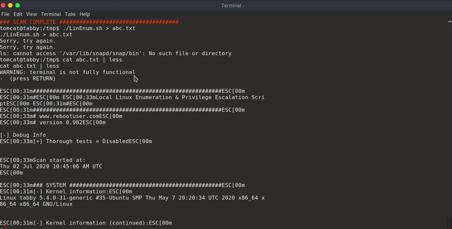Open the Tabs menu
Viewport: 452px width, 229px height.
[70, 14]
